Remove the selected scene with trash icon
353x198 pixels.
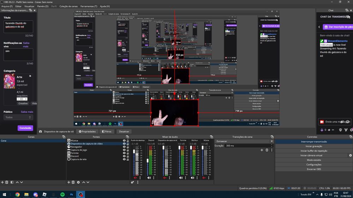7,182
